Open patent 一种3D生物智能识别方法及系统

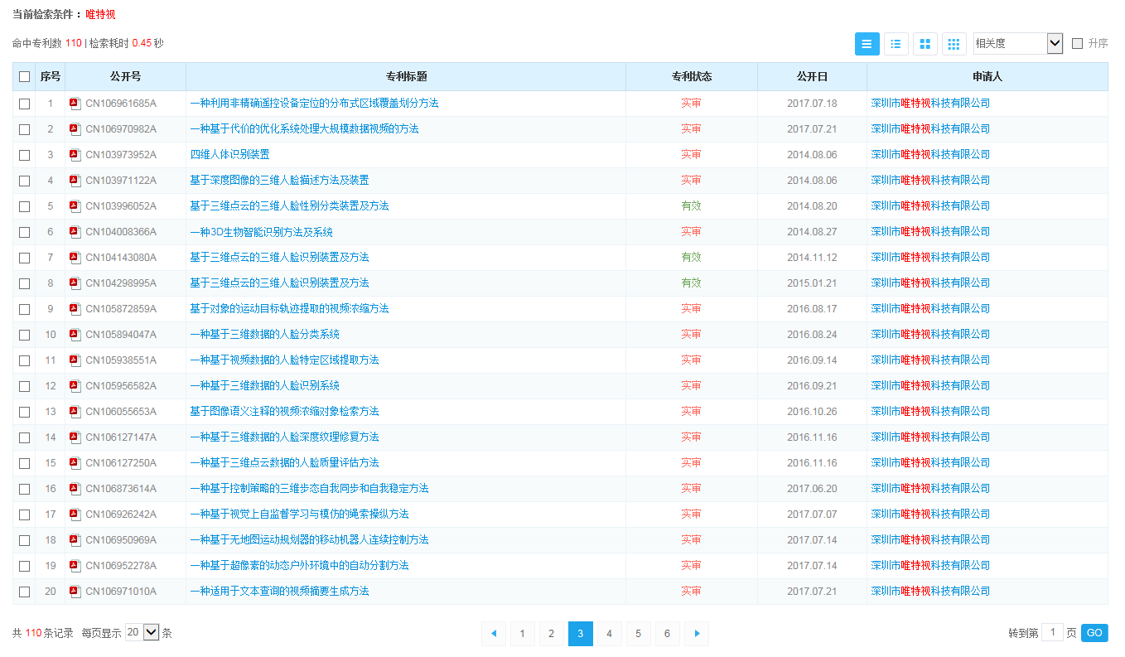point(262,232)
